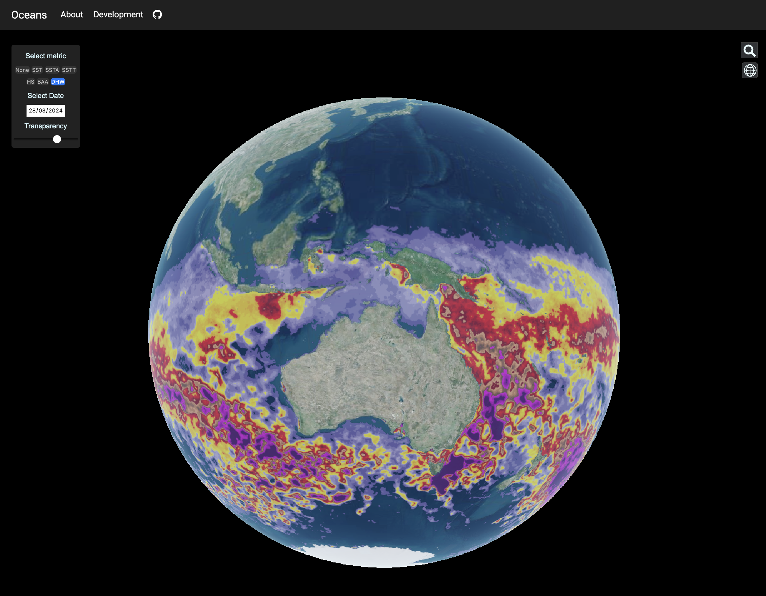This screenshot has height=596, width=766.
Task: Switch metric to SSTA
Action: tap(52, 70)
